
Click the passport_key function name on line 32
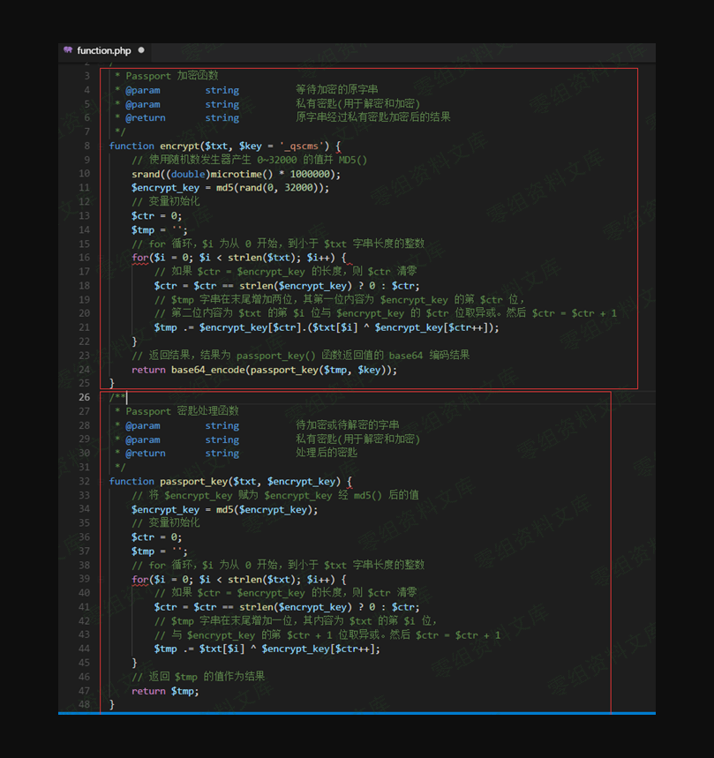tap(193, 481)
